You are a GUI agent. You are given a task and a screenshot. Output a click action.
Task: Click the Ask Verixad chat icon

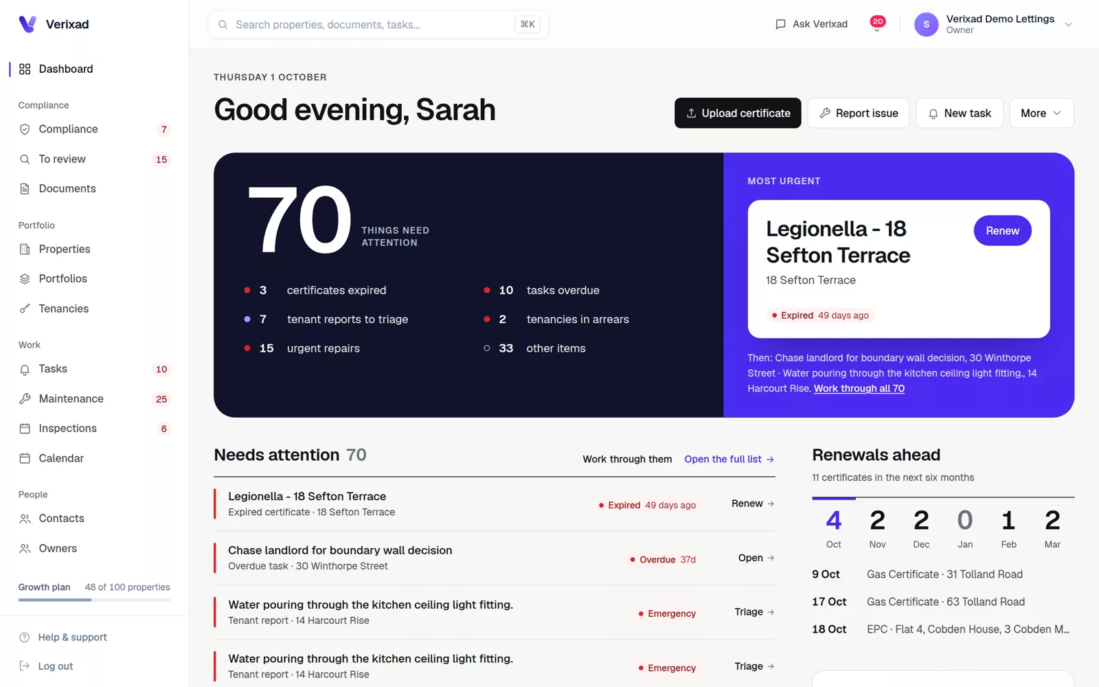click(x=780, y=24)
